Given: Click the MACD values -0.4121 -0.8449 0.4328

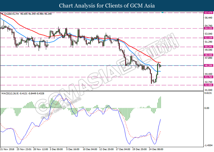Looking at the screenshot, I should coord(32,94).
